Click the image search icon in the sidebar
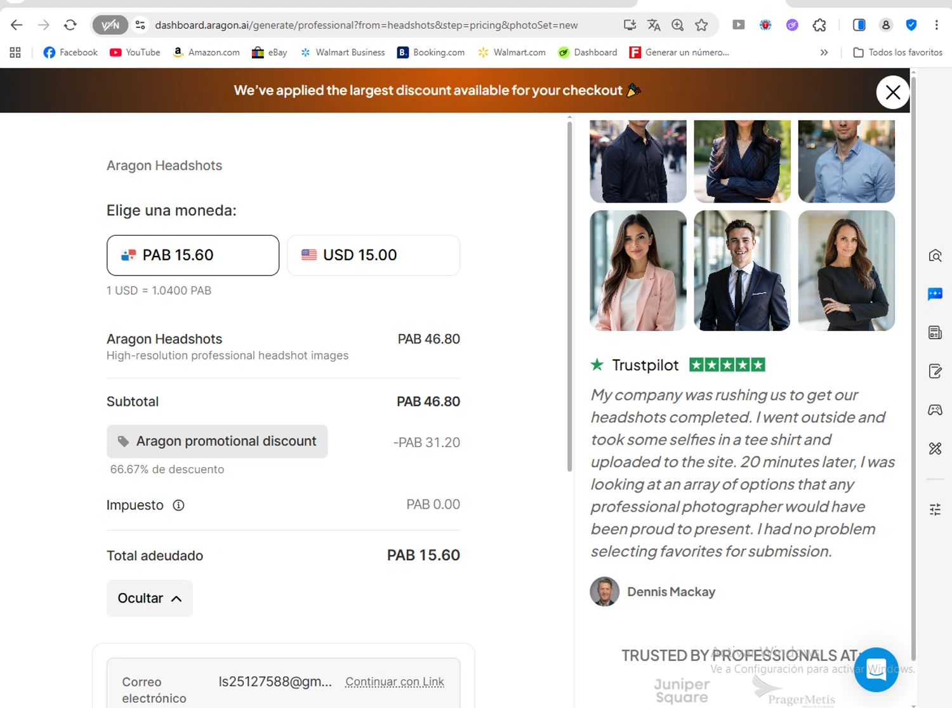Screen dimensions: 952x708 tap(935, 256)
